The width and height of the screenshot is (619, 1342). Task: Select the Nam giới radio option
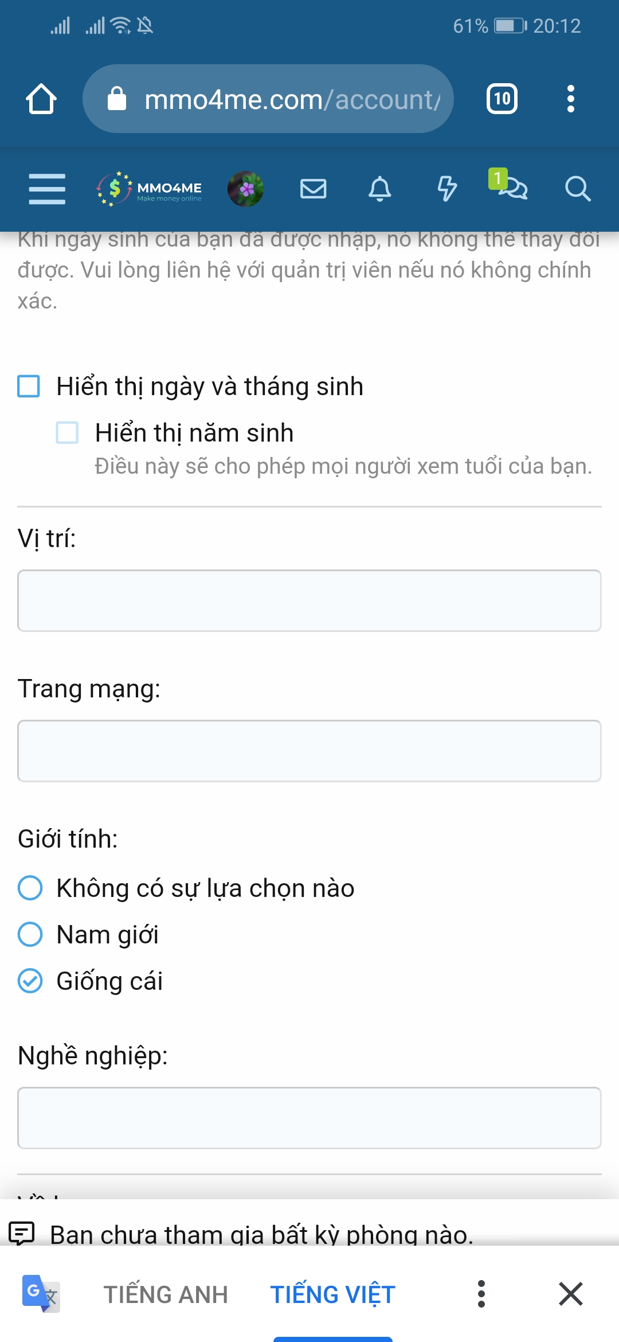click(x=30, y=934)
